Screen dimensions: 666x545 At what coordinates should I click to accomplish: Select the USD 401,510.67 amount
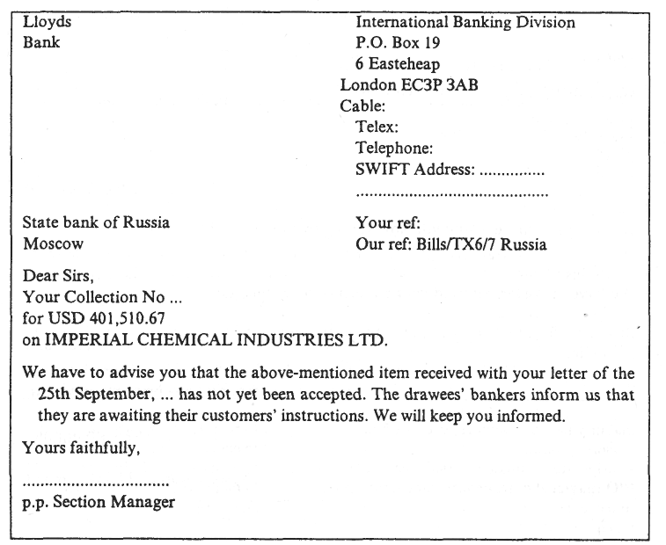pyautogui.click(x=106, y=318)
